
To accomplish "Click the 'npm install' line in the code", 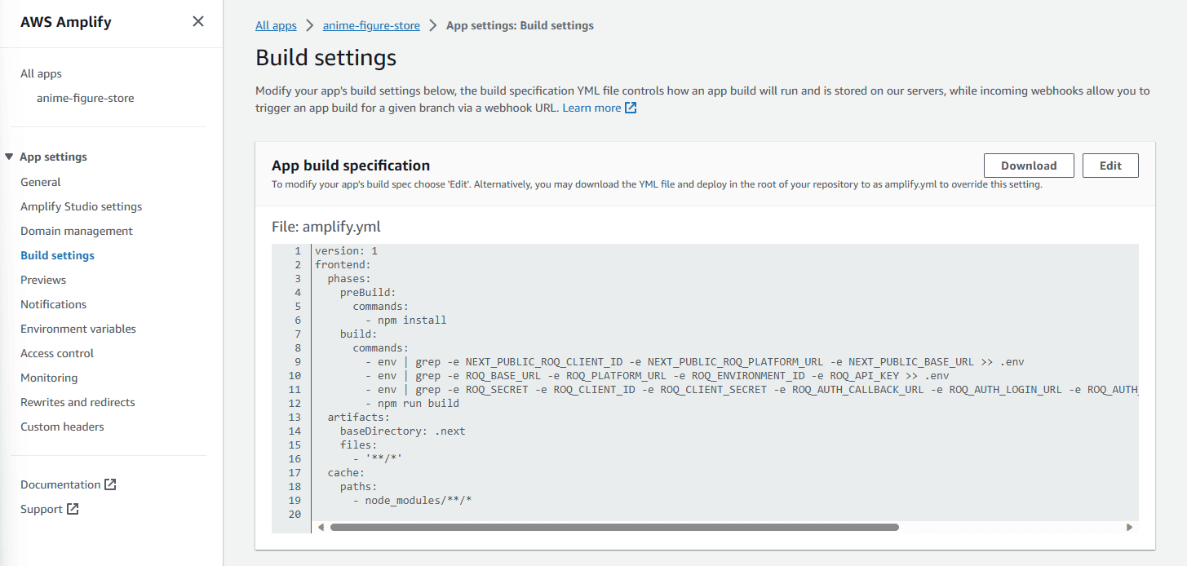I will (x=405, y=320).
